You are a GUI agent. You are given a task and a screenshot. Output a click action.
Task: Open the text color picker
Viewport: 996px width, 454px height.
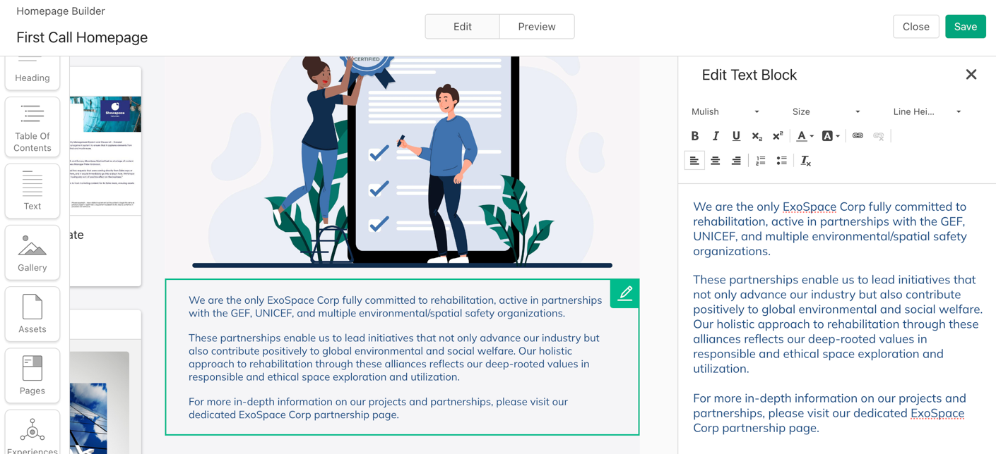tap(805, 136)
